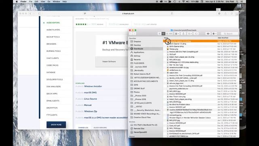Image resolution: width=259 pixels, height=146 pixels.
Task: Switch to the CHANGE LOG tab
Action: tap(83, 128)
